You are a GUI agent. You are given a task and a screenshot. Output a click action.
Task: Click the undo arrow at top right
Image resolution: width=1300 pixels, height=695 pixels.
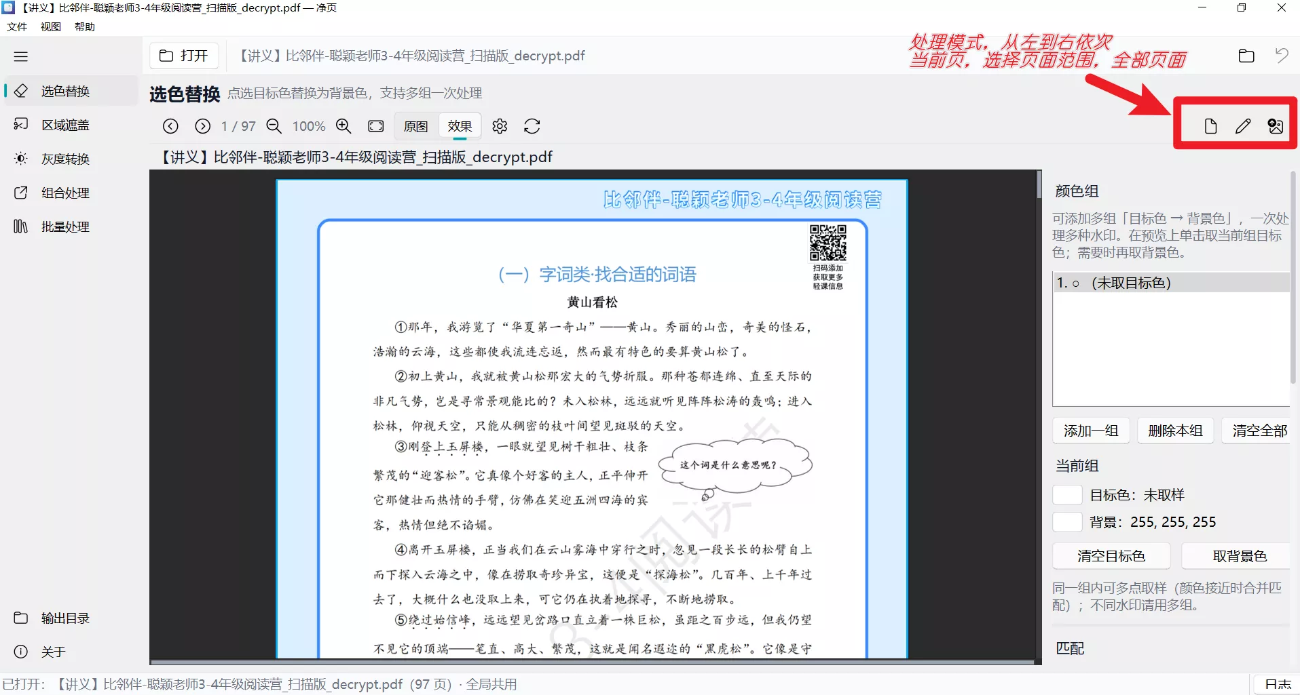1282,56
